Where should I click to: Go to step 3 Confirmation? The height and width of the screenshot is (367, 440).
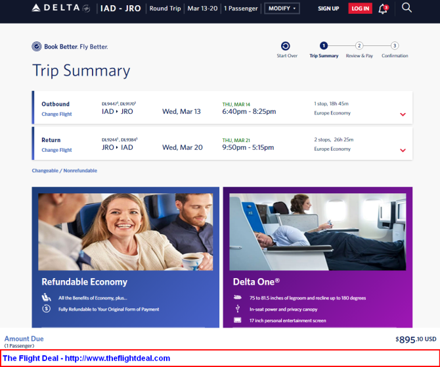click(x=395, y=45)
